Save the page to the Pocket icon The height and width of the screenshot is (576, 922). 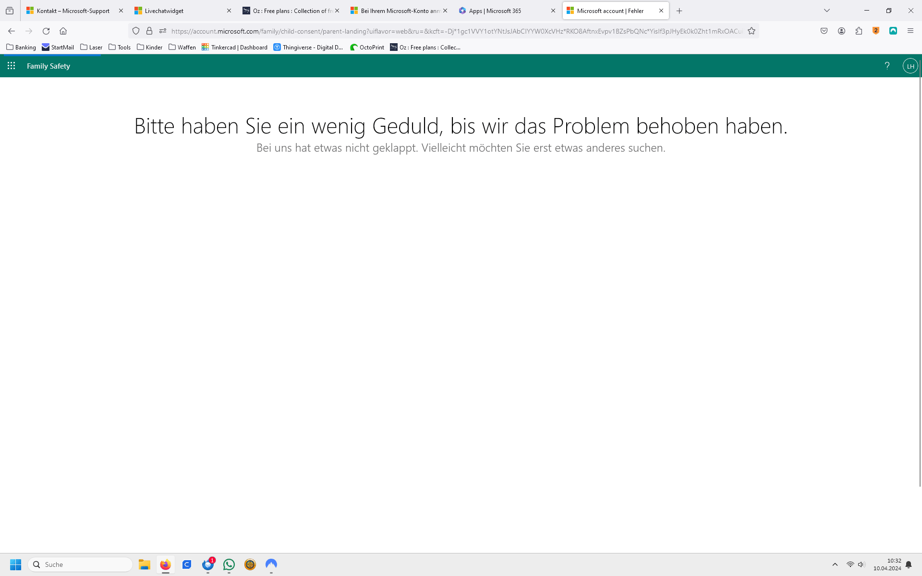coord(824,31)
